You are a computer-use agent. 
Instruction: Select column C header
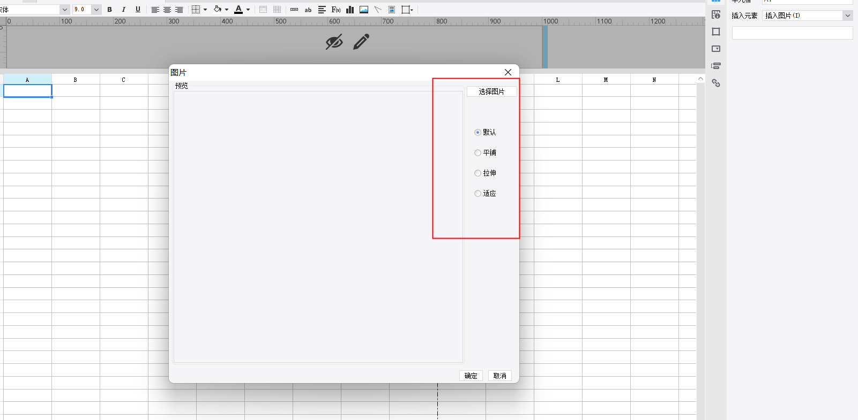[124, 80]
